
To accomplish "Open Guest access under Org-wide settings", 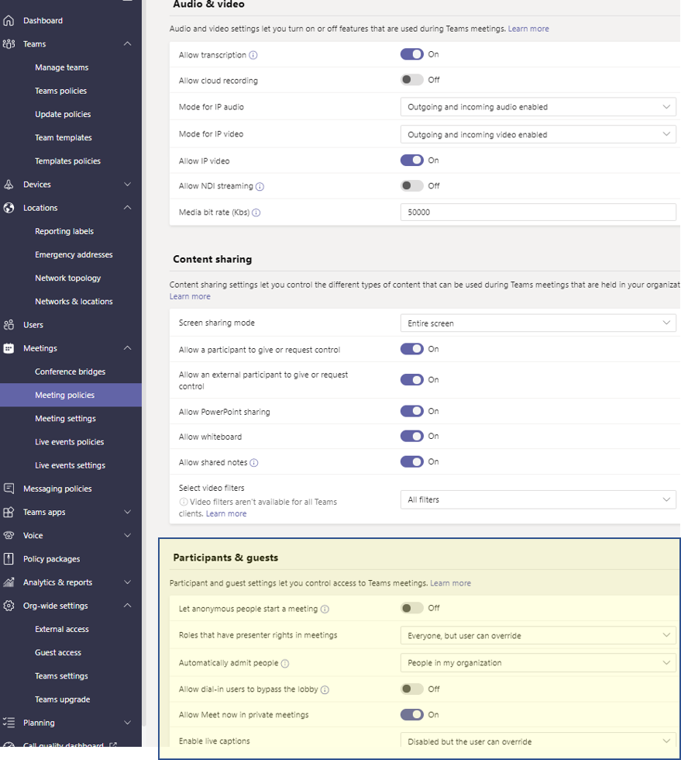I will coord(57,652).
